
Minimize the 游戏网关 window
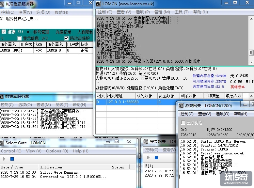[245, 105]
